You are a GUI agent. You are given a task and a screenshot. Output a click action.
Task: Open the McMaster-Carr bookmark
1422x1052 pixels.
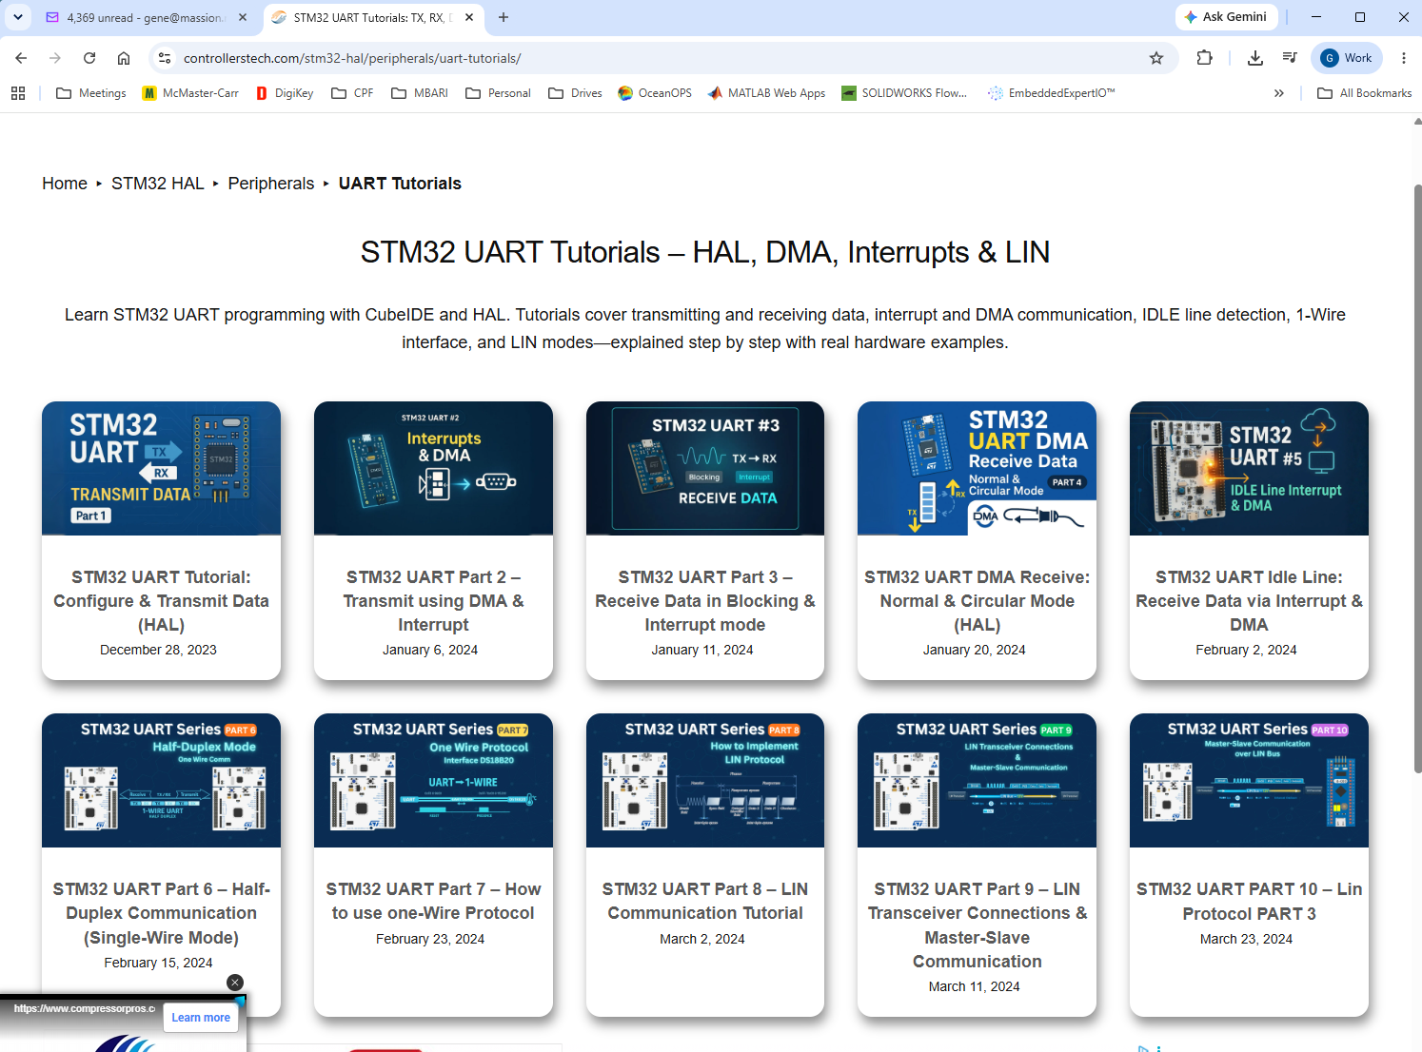[190, 93]
